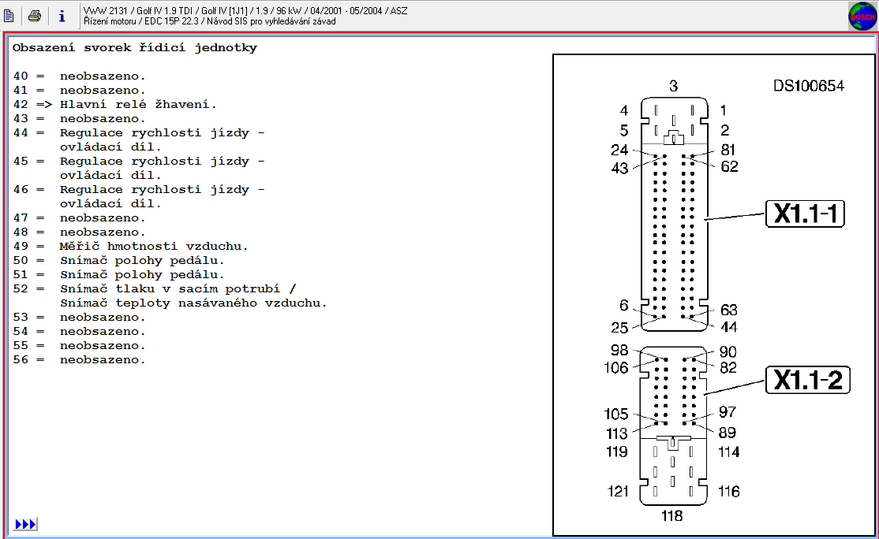Click the vehicle description text in header

pyautogui.click(x=245, y=10)
